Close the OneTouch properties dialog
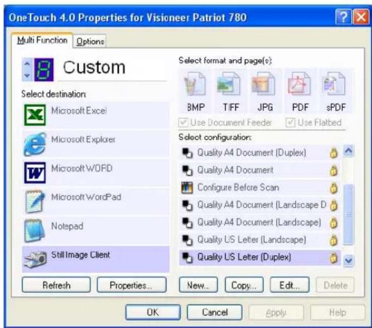372x328 pixels. click(x=361, y=17)
